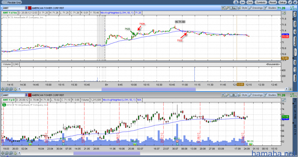Click expand time axis icon top chart

pyautogui.click(x=291, y=89)
